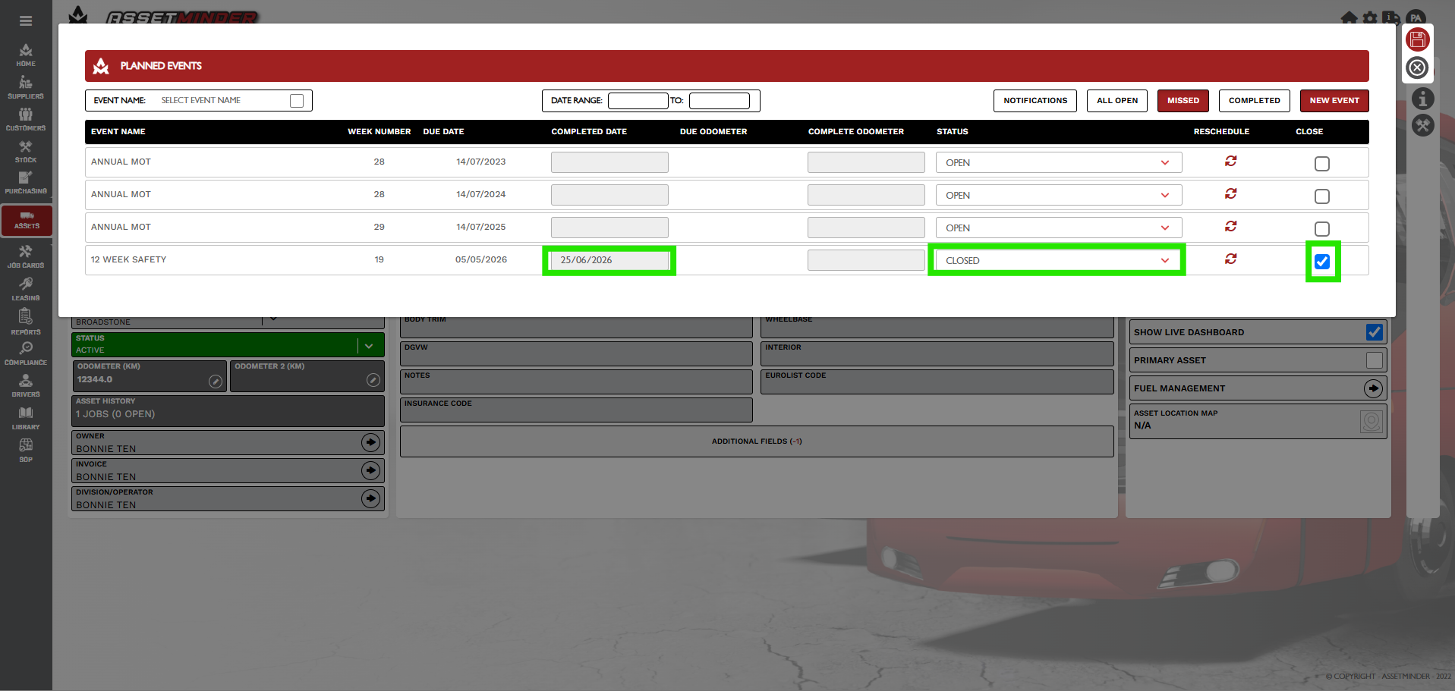Close the Planned Events dialog with the X circle icon
The width and height of the screenshot is (1455, 691).
coord(1417,68)
